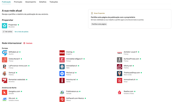Select the Immobilier.lefigaro.fr portal name
173x102 pixels.
pos(74,59)
